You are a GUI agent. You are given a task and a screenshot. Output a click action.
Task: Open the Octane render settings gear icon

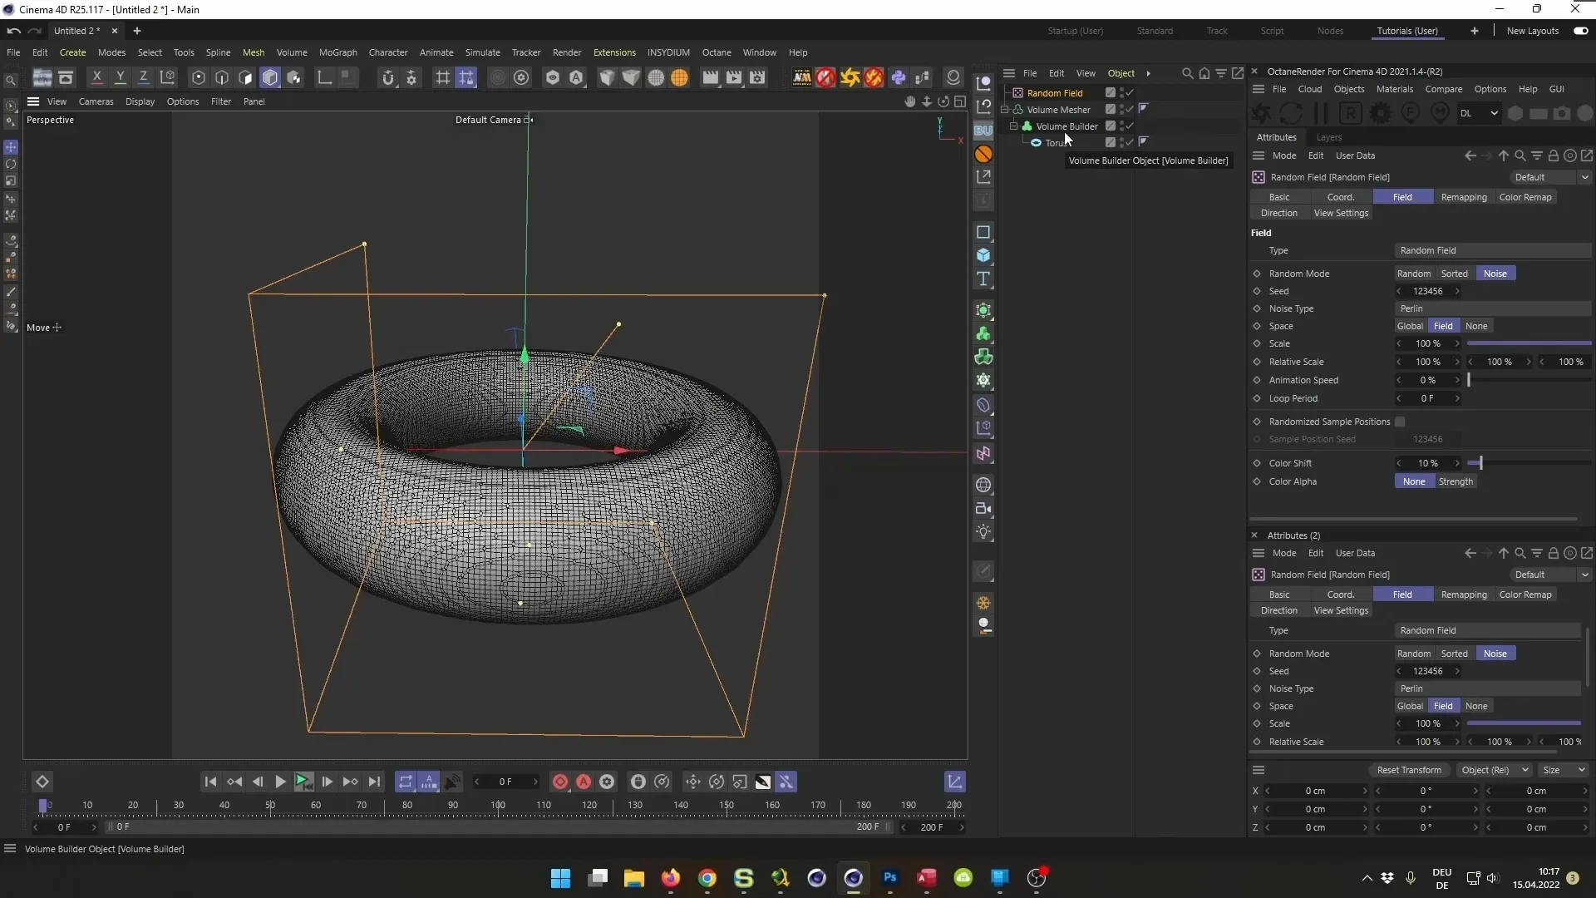(x=1381, y=113)
